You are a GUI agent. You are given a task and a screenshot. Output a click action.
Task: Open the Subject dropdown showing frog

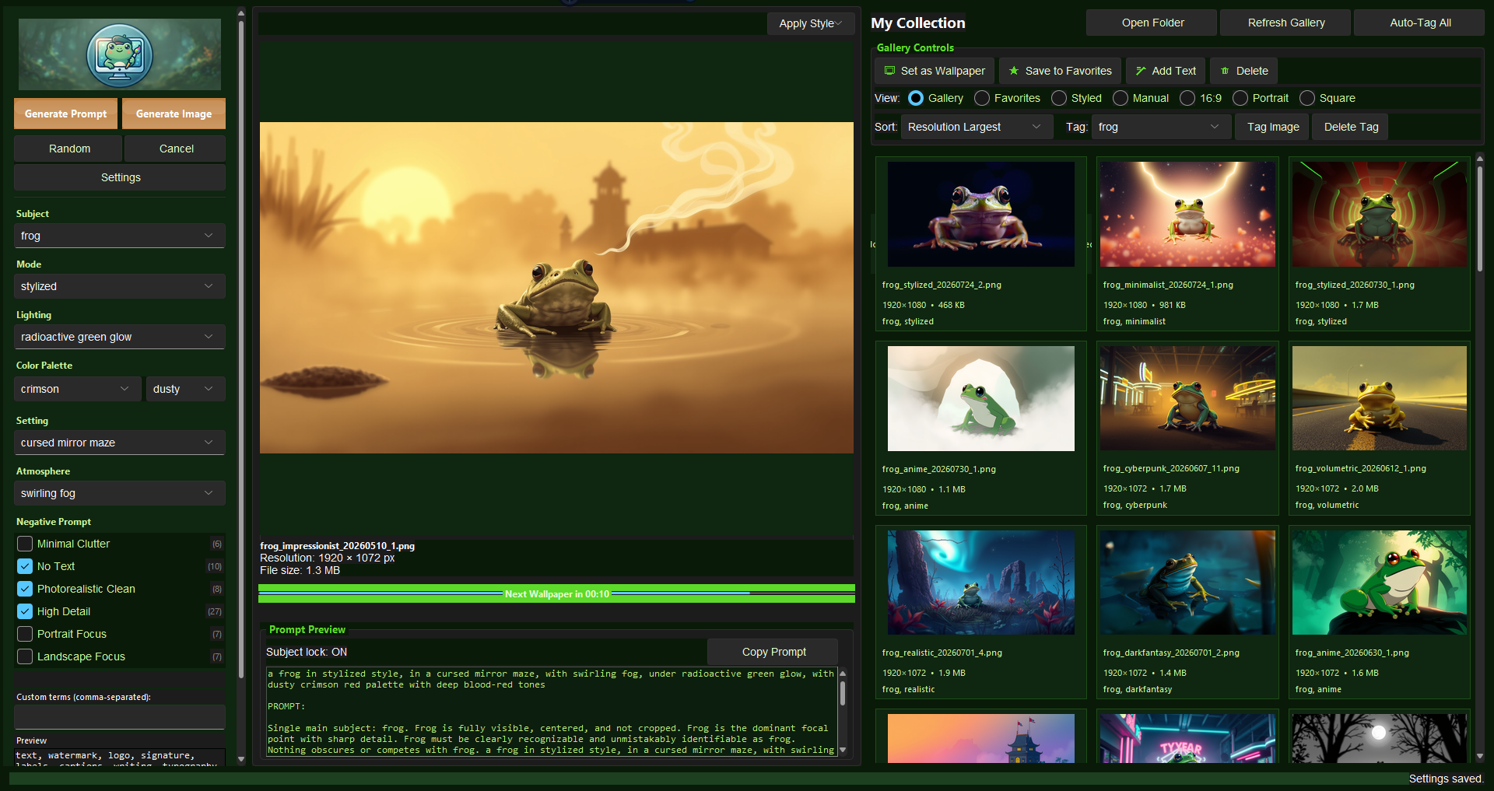(119, 236)
